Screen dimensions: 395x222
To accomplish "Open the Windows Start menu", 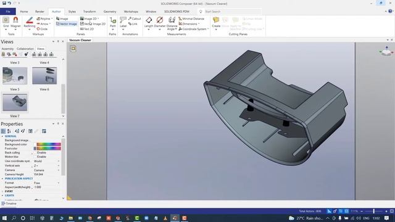I will tap(4, 218).
